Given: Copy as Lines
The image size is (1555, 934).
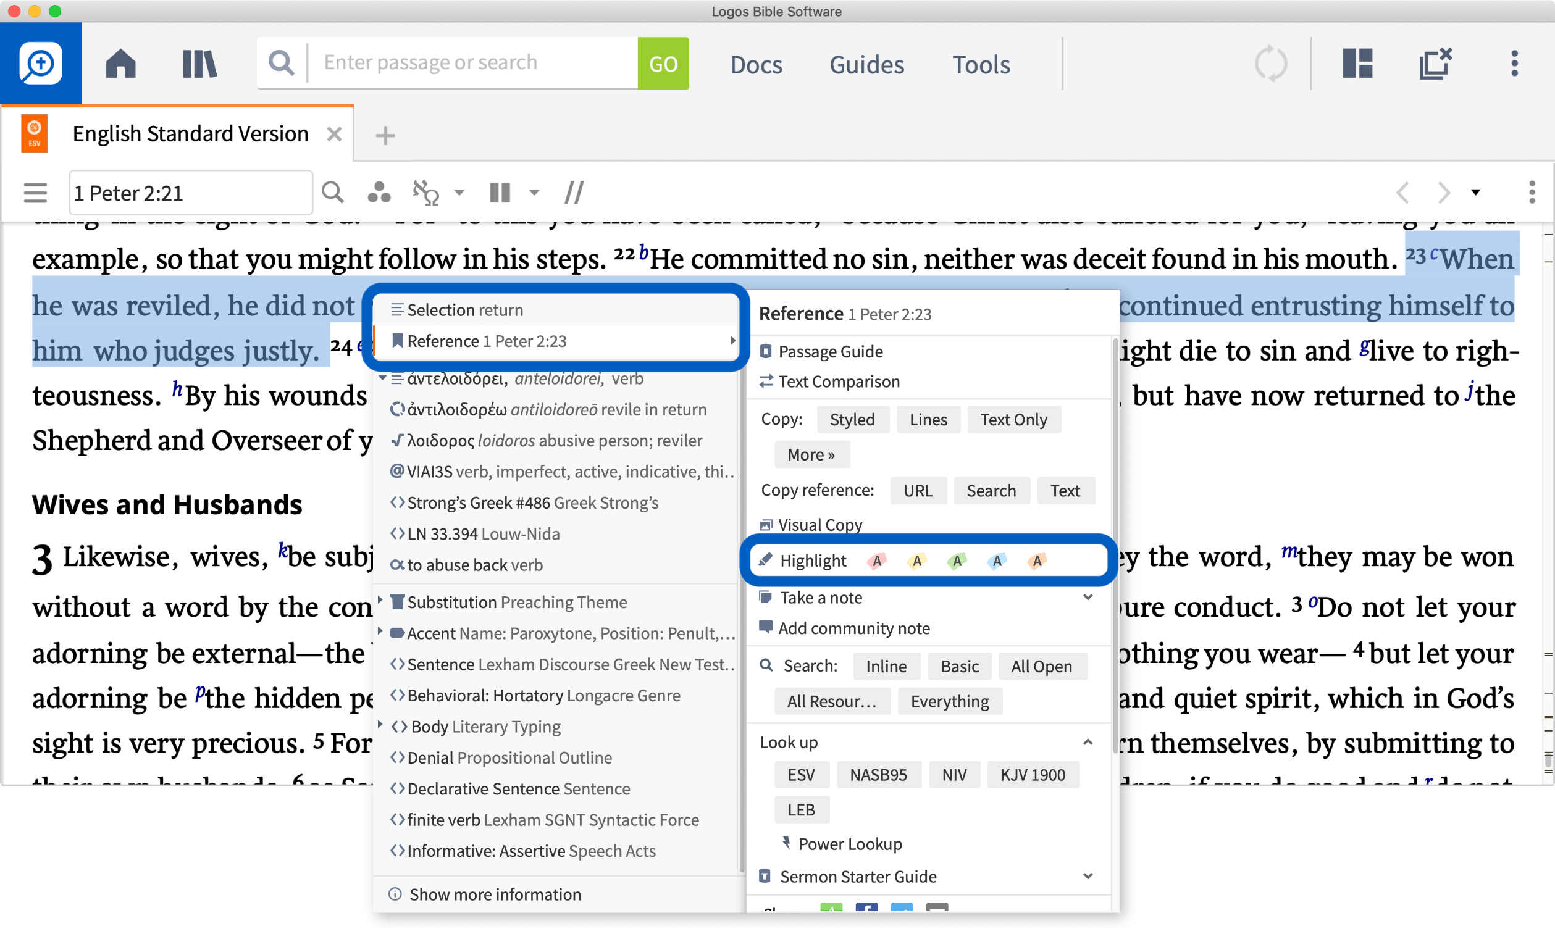Looking at the screenshot, I should 928,420.
